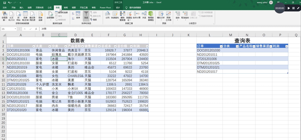
Task: Switch to the 设计 (Design) table tools tab
Action: click(118, 8)
